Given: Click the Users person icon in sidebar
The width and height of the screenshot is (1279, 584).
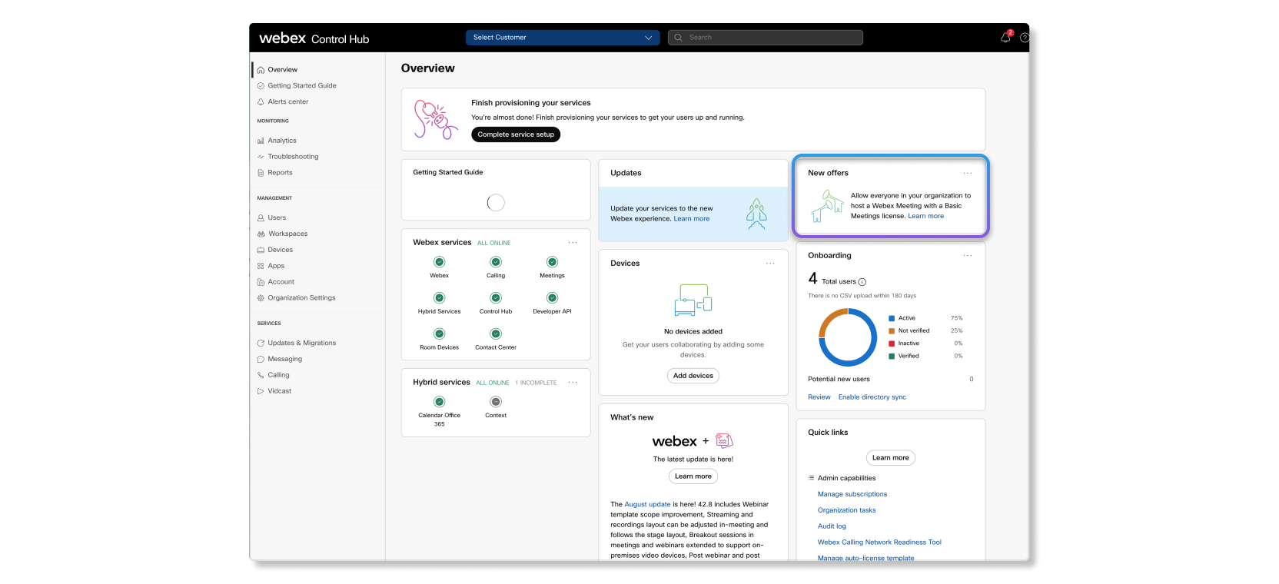Looking at the screenshot, I should coord(261,218).
